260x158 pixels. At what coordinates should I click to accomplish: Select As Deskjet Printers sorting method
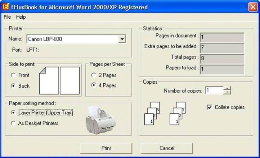click(13, 123)
